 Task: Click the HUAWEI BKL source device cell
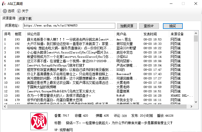181,96
